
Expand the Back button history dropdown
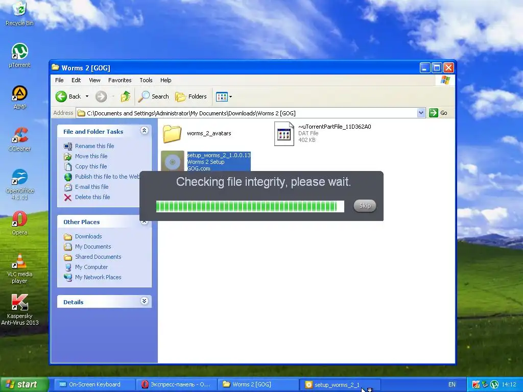pos(87,96)
